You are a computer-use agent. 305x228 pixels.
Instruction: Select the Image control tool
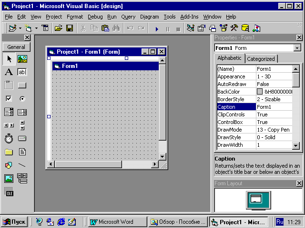click(9, 179)
